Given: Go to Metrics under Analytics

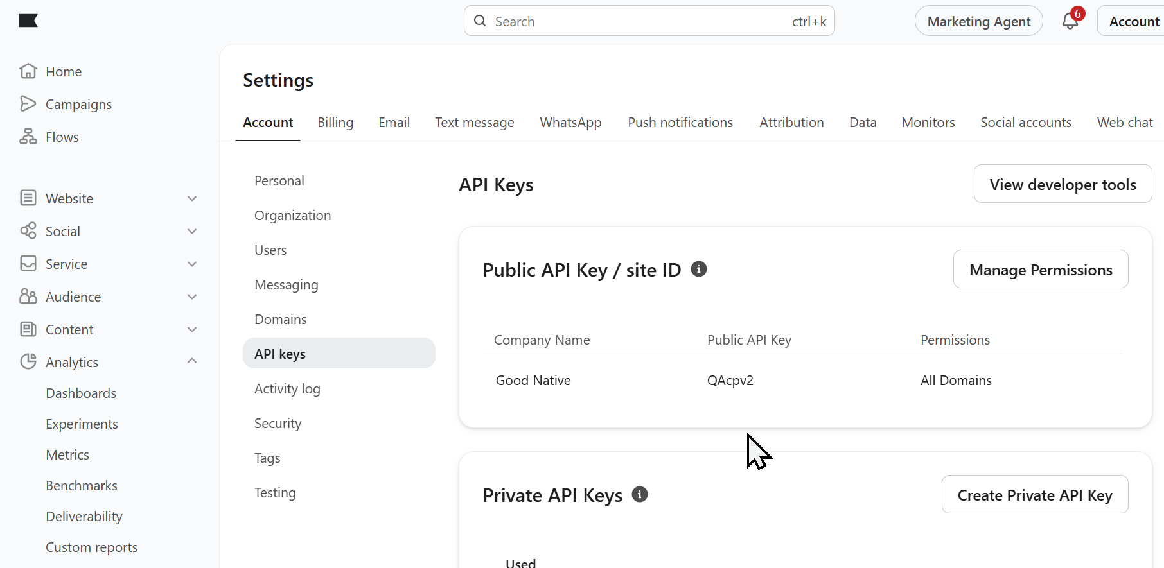Looking at the screenshot, I should [x=67, y=455].
